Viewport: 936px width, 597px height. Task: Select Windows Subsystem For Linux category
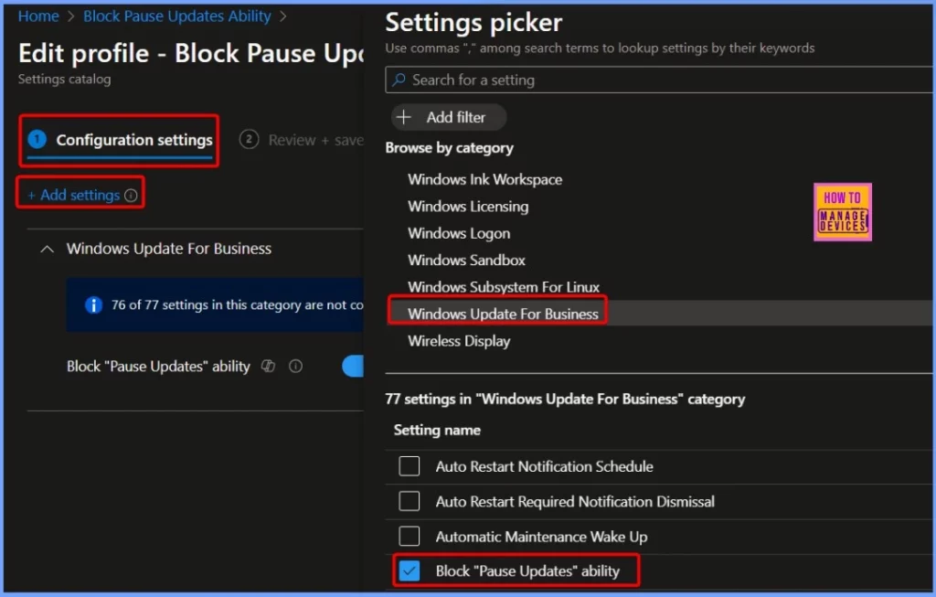[504, 287]
